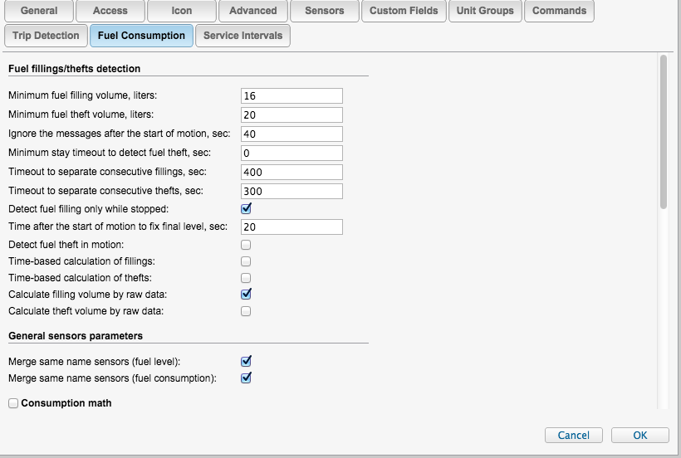Click the Cancel button
Image resolution: width=681 pixels, height=458 pixels.
(x=573, y=436)
